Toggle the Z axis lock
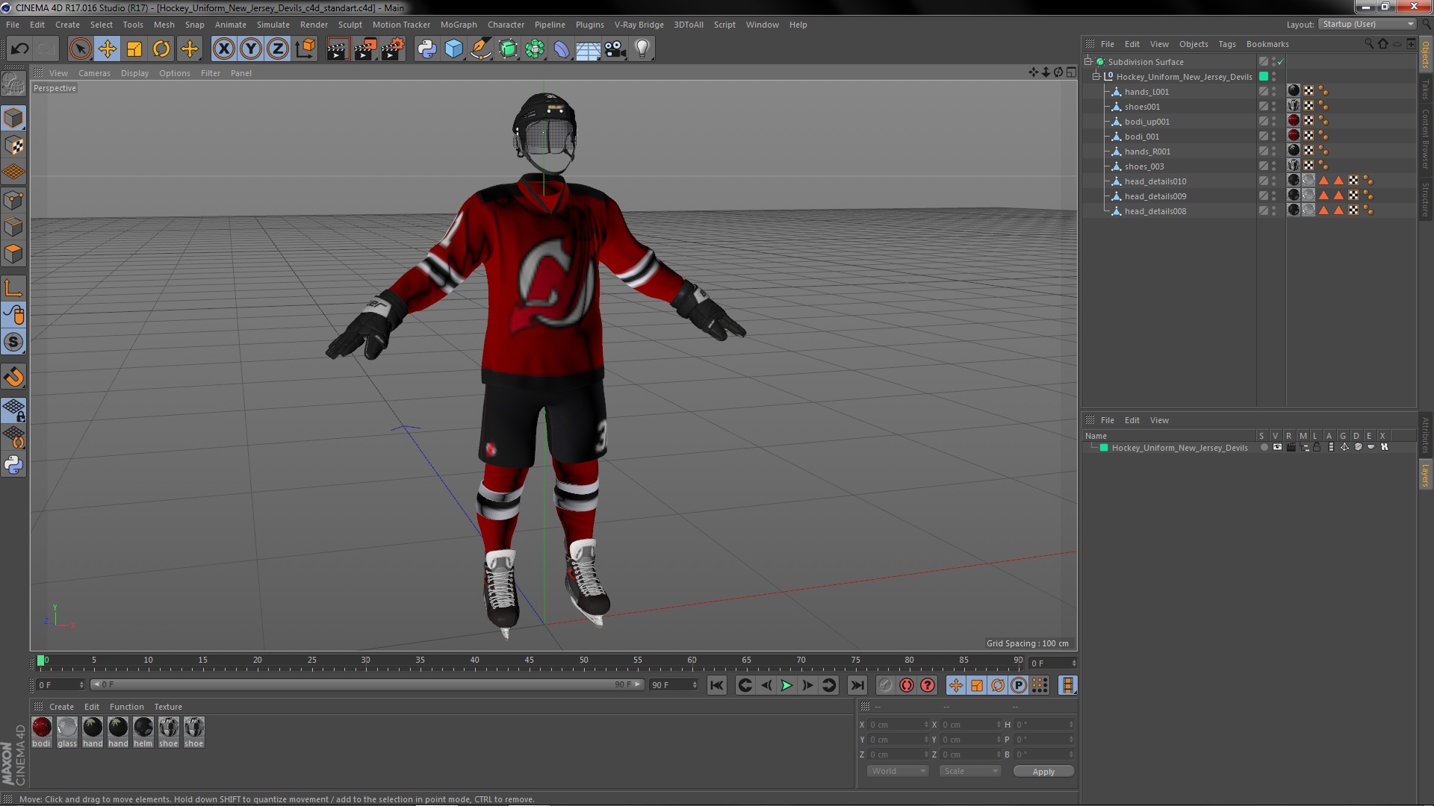 point(278,49)
